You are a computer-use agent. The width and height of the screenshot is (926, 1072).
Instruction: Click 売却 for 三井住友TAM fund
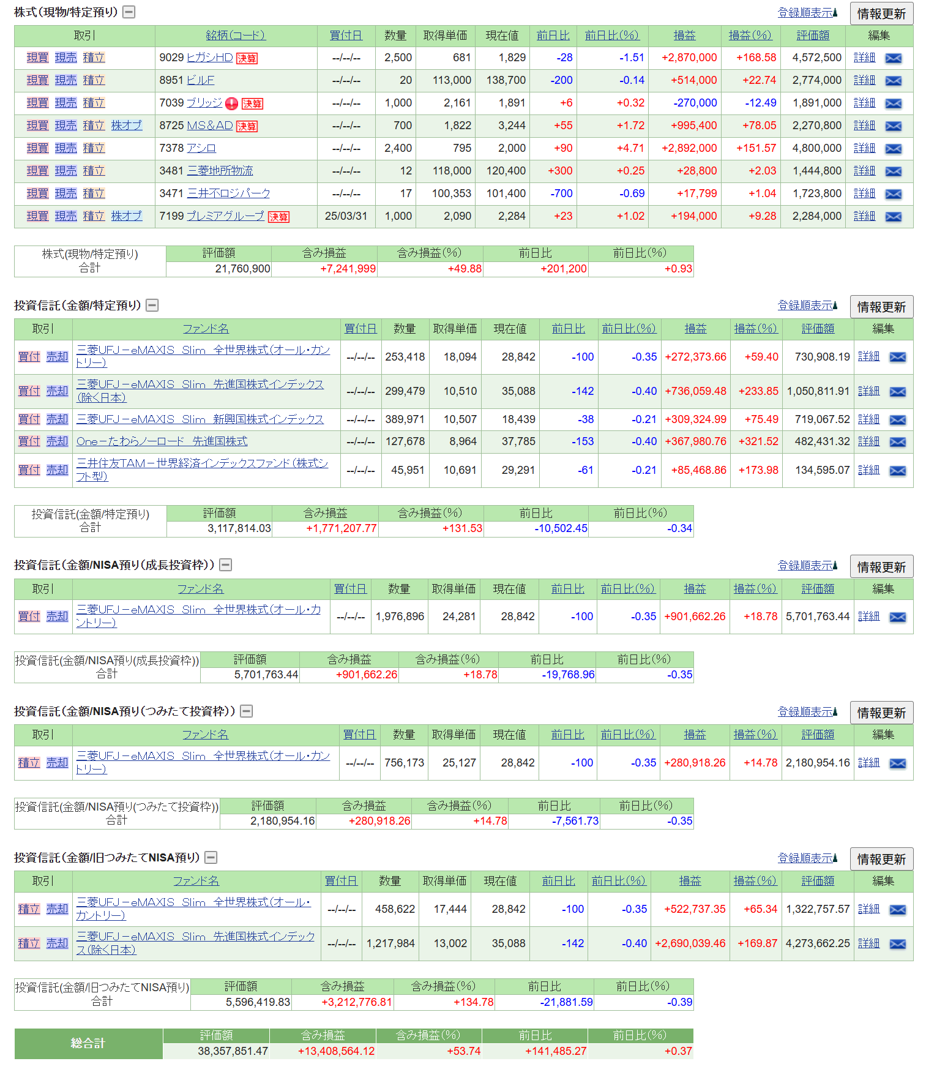[57, 470]
